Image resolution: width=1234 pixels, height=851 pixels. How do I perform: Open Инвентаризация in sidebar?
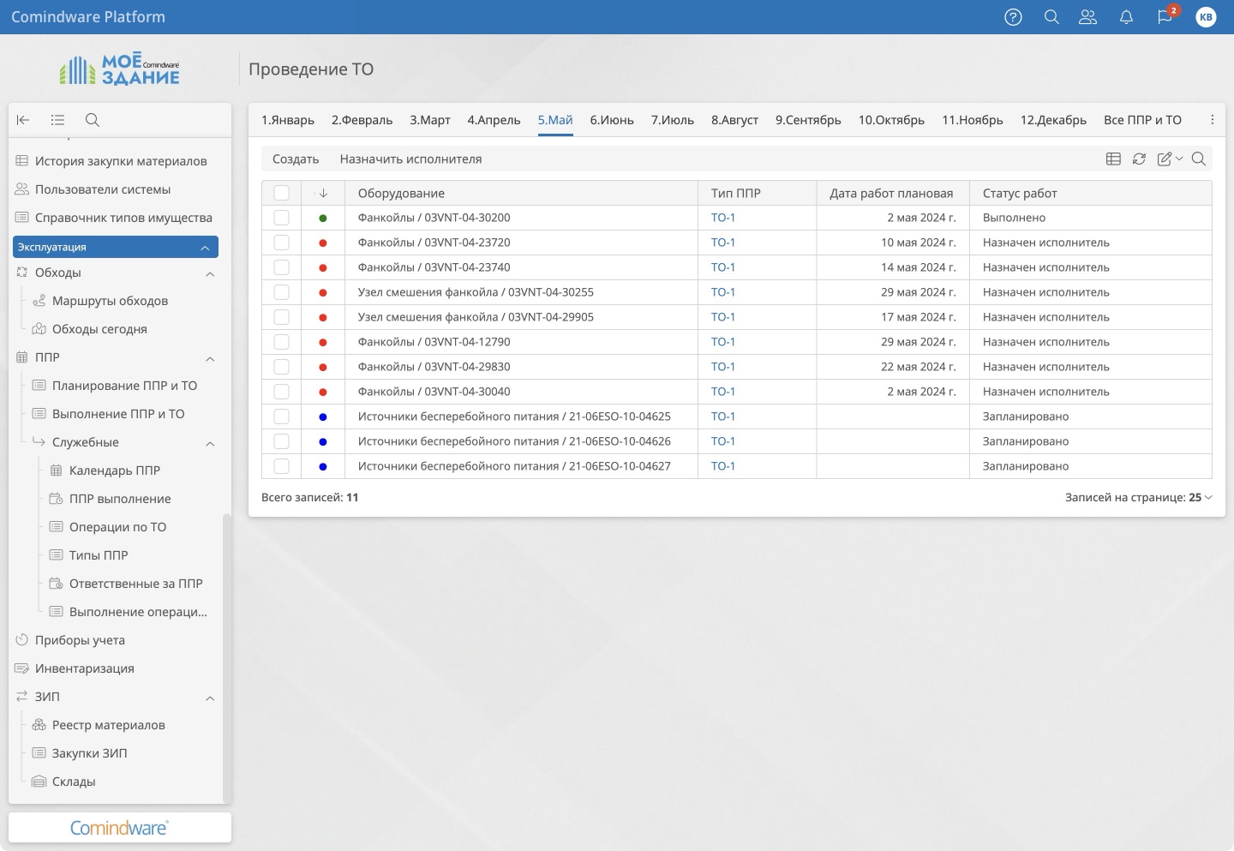point(84,668)
